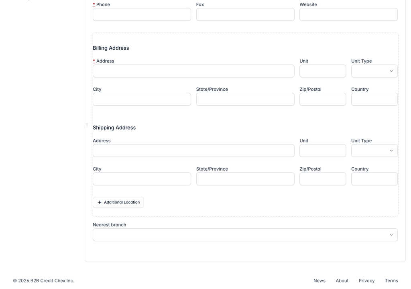Open the News footer link
The width and height of the screenshot is (411, 289).
(319, 281)
